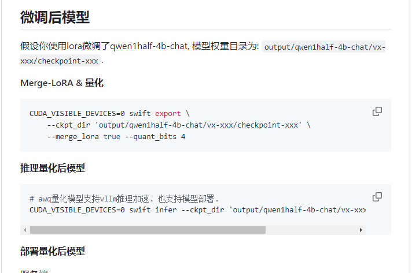Screen dimensions: 412x273
Task: Click the paragraph starting with 假设你使用lora
Action: point(203,54)
